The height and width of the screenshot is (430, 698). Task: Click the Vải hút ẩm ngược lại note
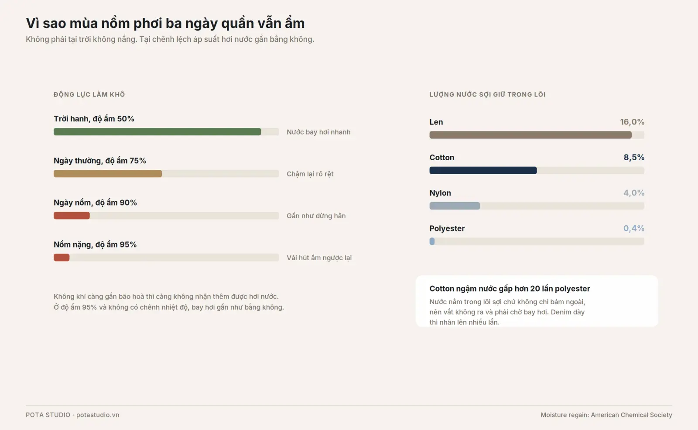pyautogui.click(x=319, y=258)
